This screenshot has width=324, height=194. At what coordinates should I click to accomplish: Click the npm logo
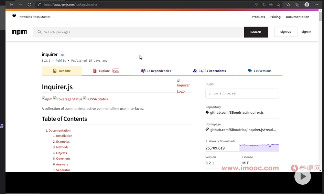pyautogui.click(x=19, y=32)
